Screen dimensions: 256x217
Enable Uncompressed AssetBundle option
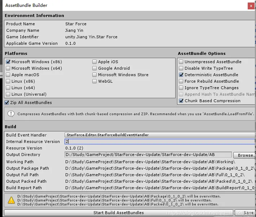pyautogui.click(x=181, y=62)
